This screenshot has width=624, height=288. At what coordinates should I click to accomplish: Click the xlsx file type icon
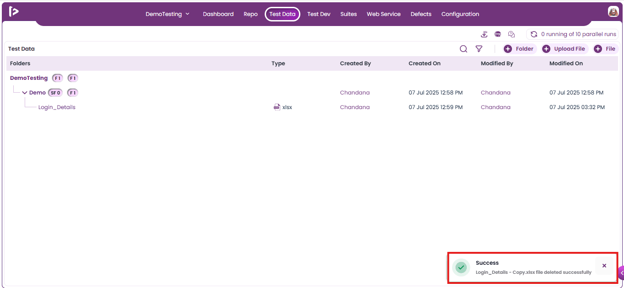277,107
